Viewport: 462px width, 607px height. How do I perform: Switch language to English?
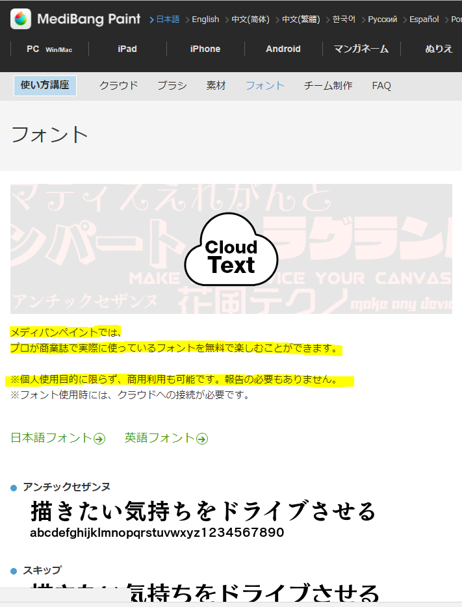tap(205, 19)
